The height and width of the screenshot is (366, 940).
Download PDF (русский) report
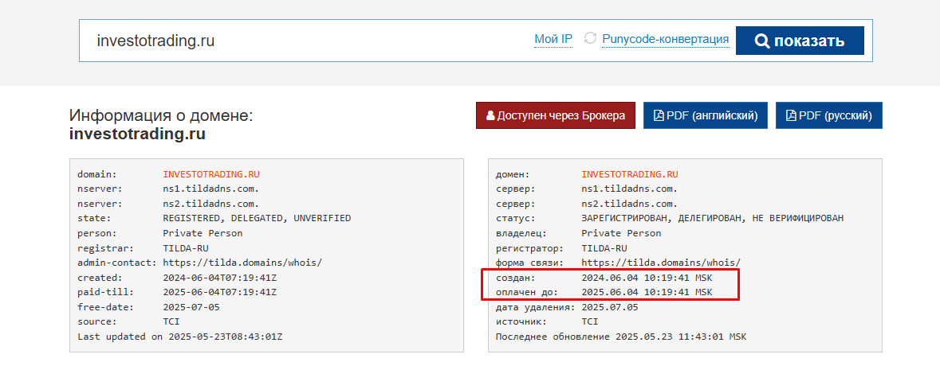(x=829, y=115)
